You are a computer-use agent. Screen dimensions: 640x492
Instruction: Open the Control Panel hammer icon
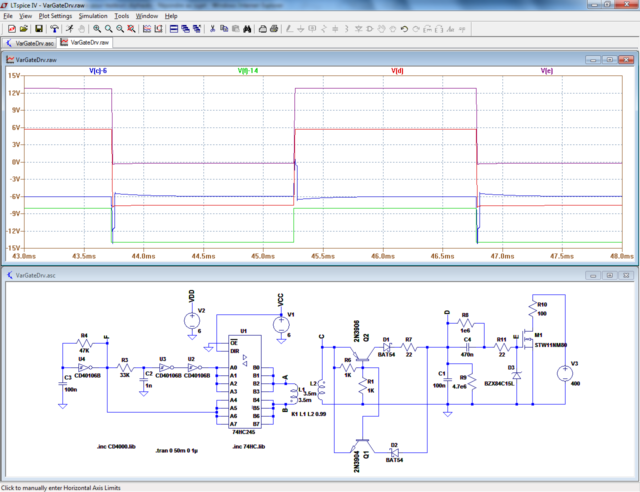coord(54,29)
